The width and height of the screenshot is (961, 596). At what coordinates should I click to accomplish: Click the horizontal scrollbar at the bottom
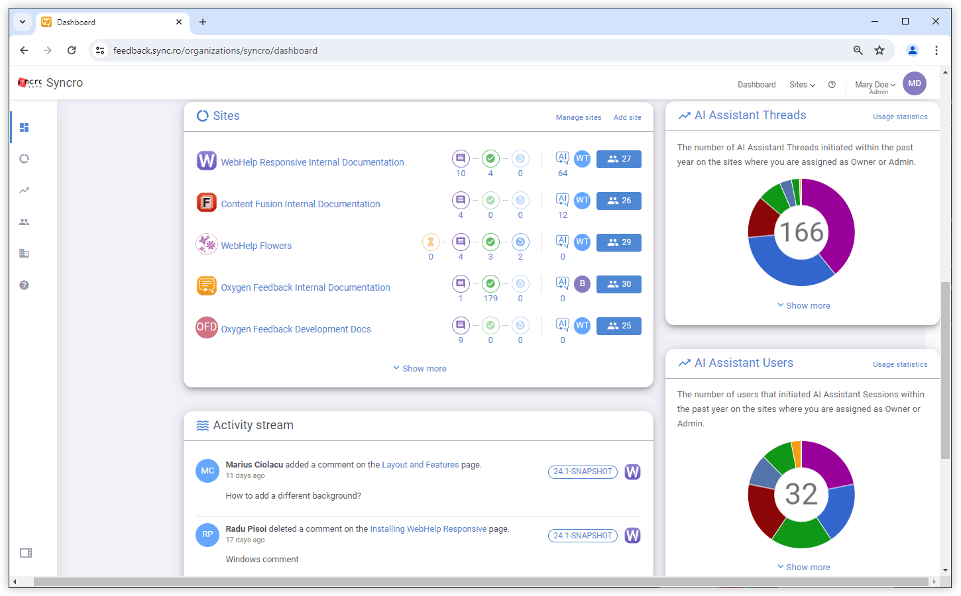point(481,582)
